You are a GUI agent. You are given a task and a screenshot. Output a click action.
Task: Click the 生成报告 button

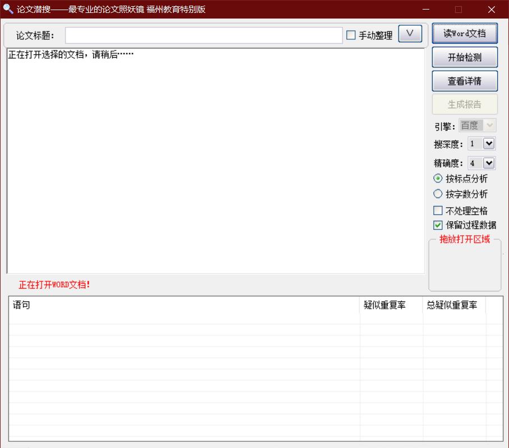pyautogui.click(x=465, y=104)
